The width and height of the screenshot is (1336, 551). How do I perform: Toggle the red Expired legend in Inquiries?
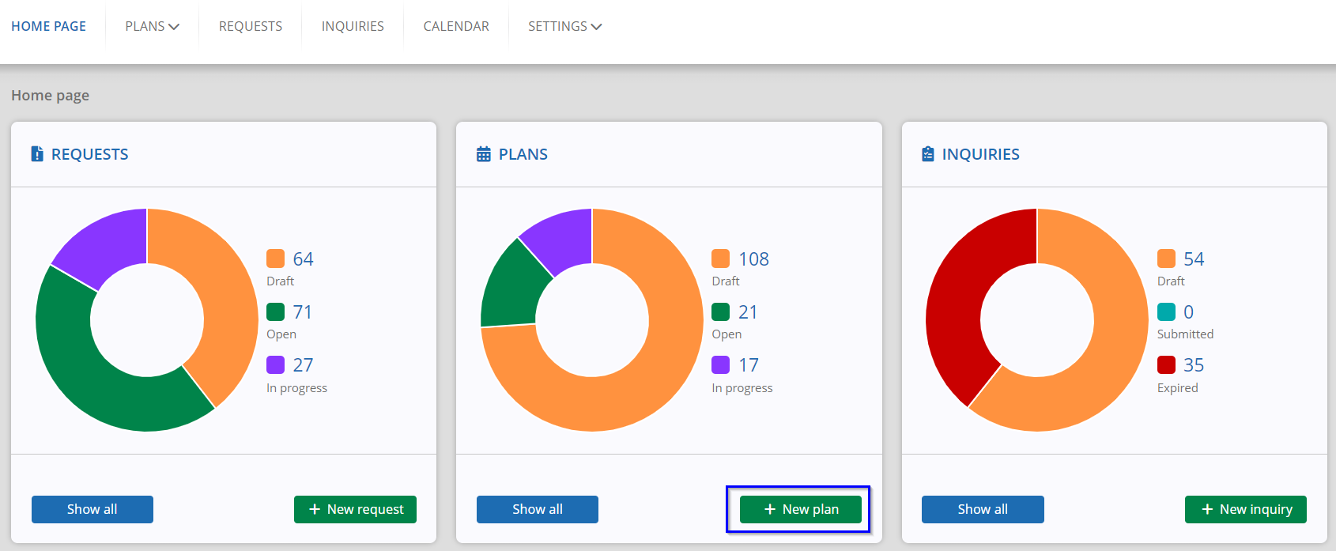pyautogui.click(x=1166, y=364)
